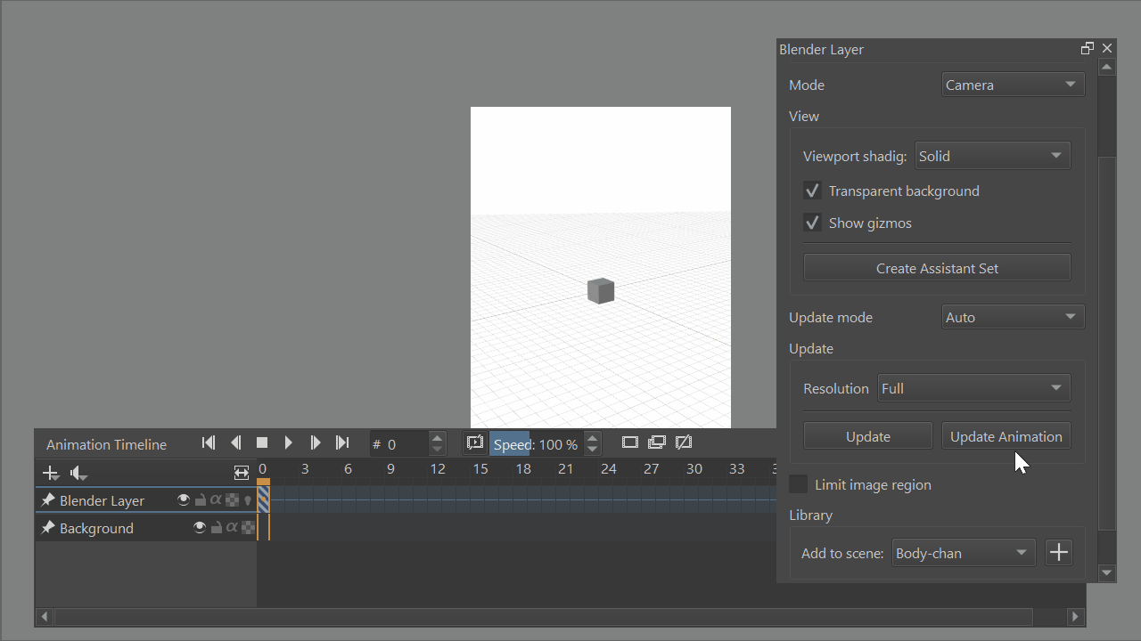Viewport: 1141px width, 641px height.
Task: Select Background row in timeline
Action: [x=146, y=528]
